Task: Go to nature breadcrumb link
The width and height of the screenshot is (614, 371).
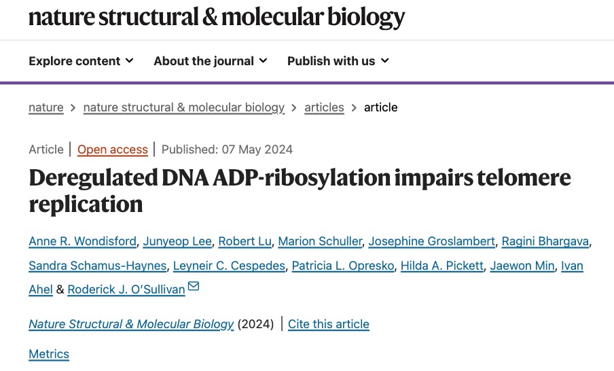Action: (46, 107)
